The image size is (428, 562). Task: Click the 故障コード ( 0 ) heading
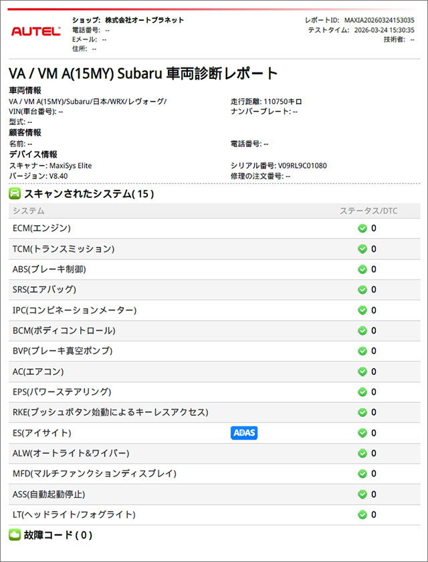(x=58, y=535)
